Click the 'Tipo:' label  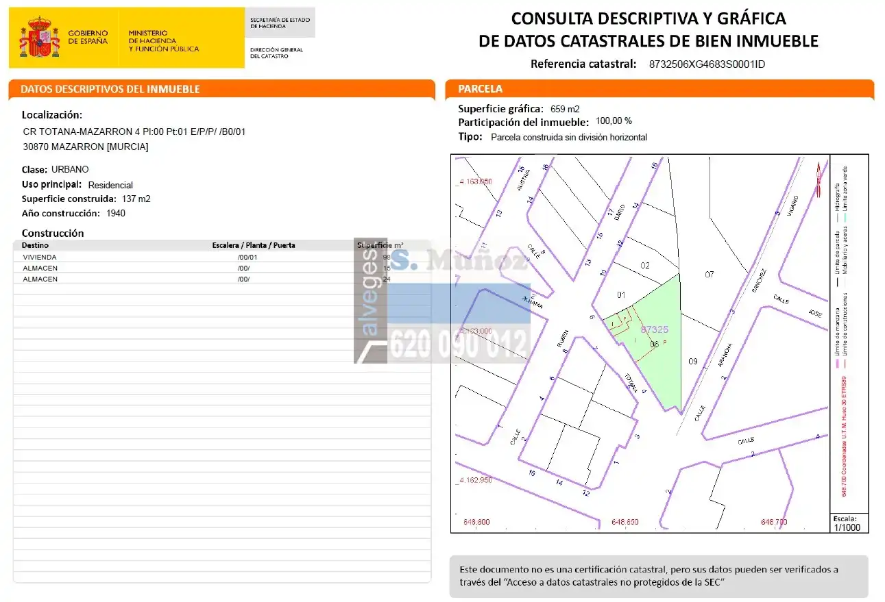[x=471, y=136]
